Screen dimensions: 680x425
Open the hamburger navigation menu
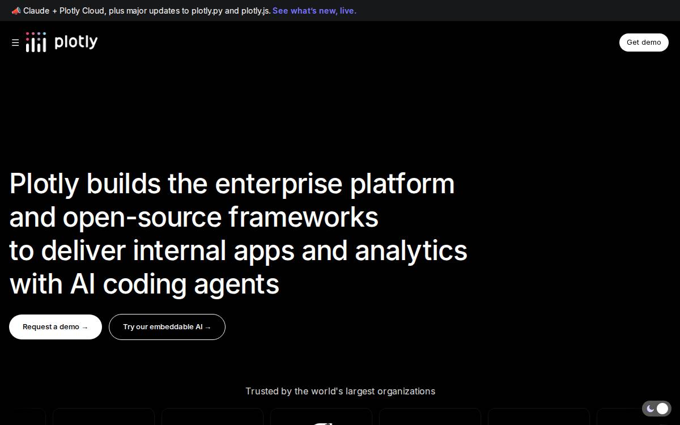pos(15,42)
